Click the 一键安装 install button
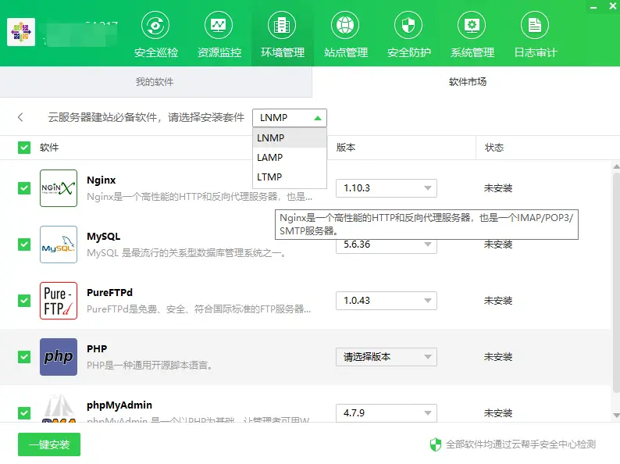This screenshot has width=620, height=464. [x=49, y=444]
